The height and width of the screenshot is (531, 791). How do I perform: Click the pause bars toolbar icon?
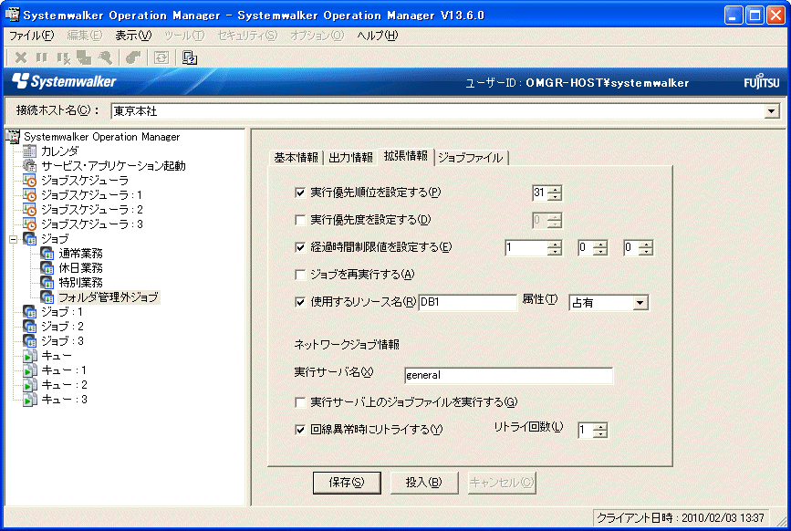click(42, 57)
